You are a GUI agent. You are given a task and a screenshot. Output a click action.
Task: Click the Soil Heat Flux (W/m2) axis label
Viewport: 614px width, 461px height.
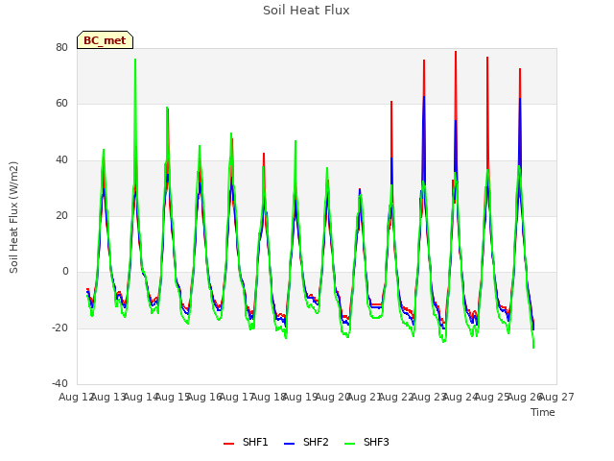click(13, 217)
